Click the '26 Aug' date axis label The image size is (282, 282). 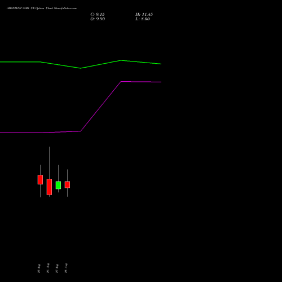(x=48, y=268)
